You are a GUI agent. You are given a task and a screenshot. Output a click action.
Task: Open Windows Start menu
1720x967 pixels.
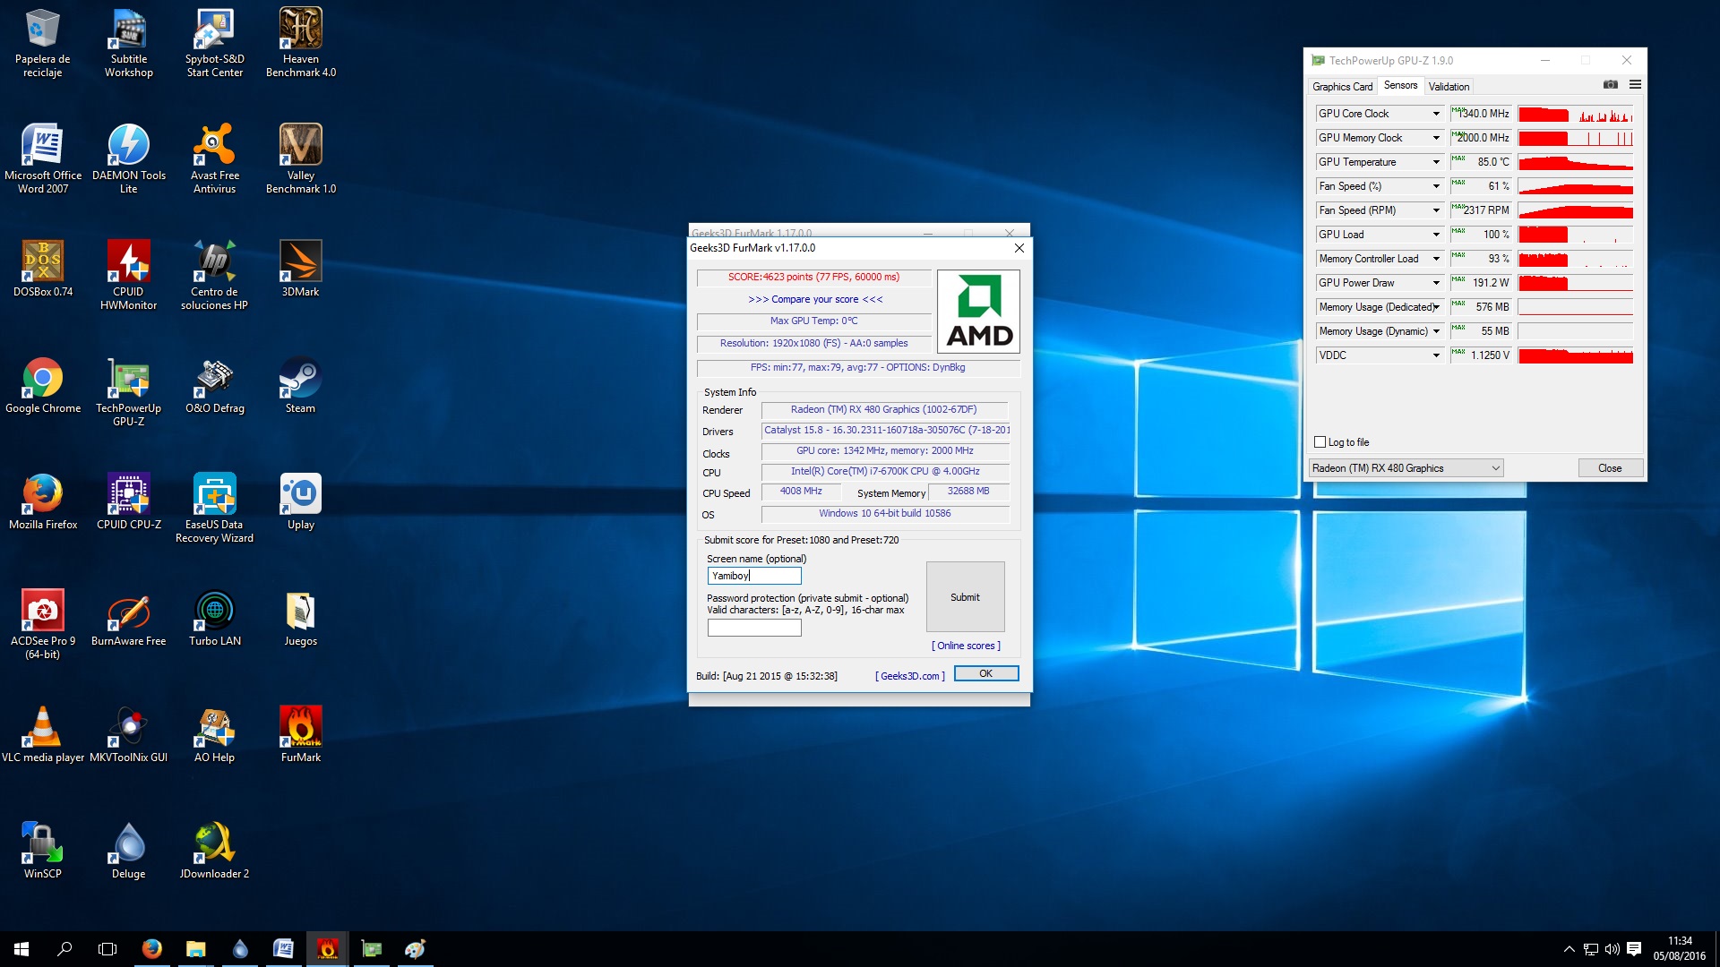click(21, 949)
